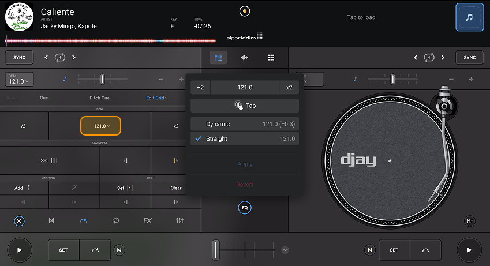Double the right deck loop length

[443, 58]
